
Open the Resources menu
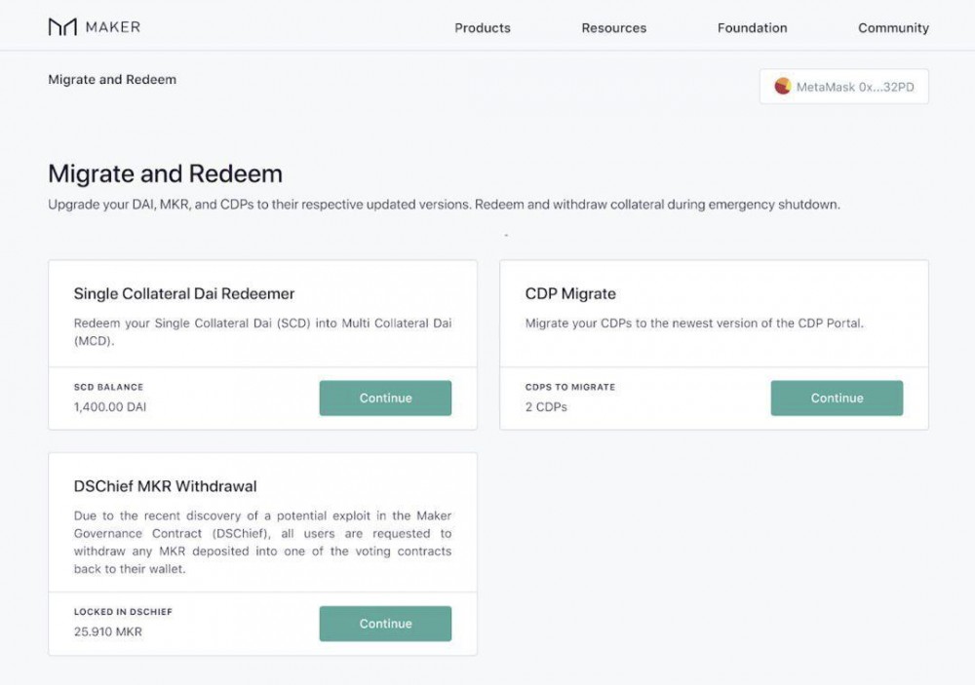614,28
